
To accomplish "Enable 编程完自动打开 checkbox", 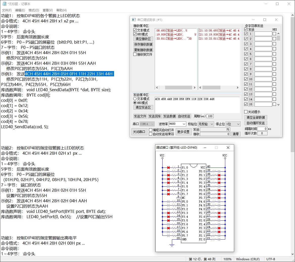I will (150, 130).
